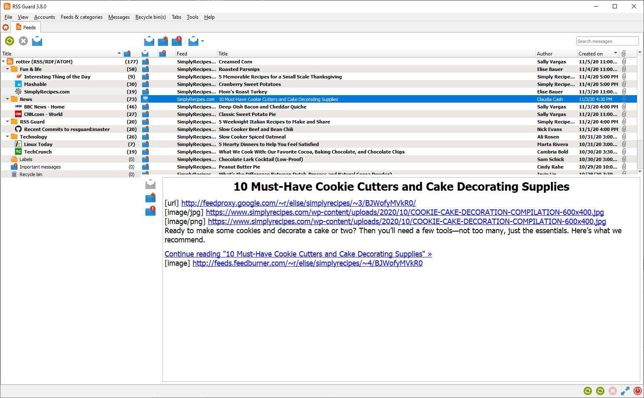Click the envelope icon beside the stop-update icon
Viewport: 644px width, 398px height.
(37, 41)
